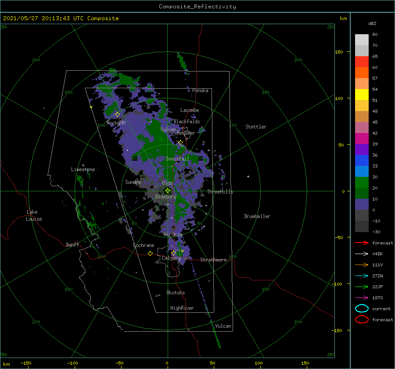Select the Airdrie city label
Screen dimensions: 395x369
coord(173,234)
